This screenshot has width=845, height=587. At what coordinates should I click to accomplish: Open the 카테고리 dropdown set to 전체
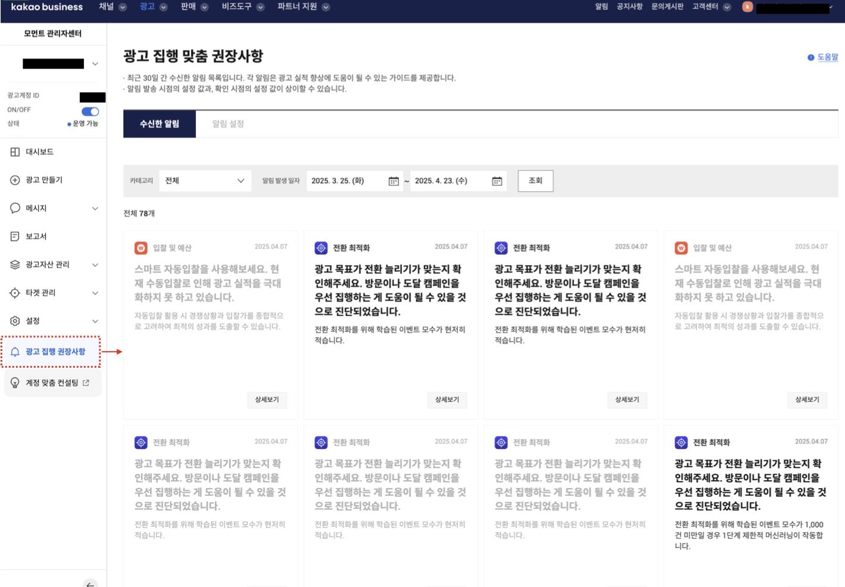[204, 181]
